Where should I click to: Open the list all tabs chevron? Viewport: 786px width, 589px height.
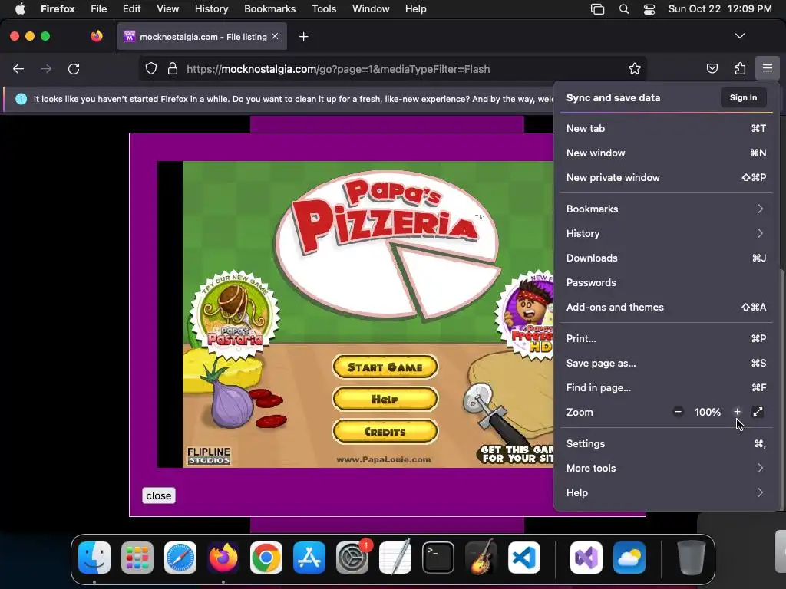click(x=739, y=36)
